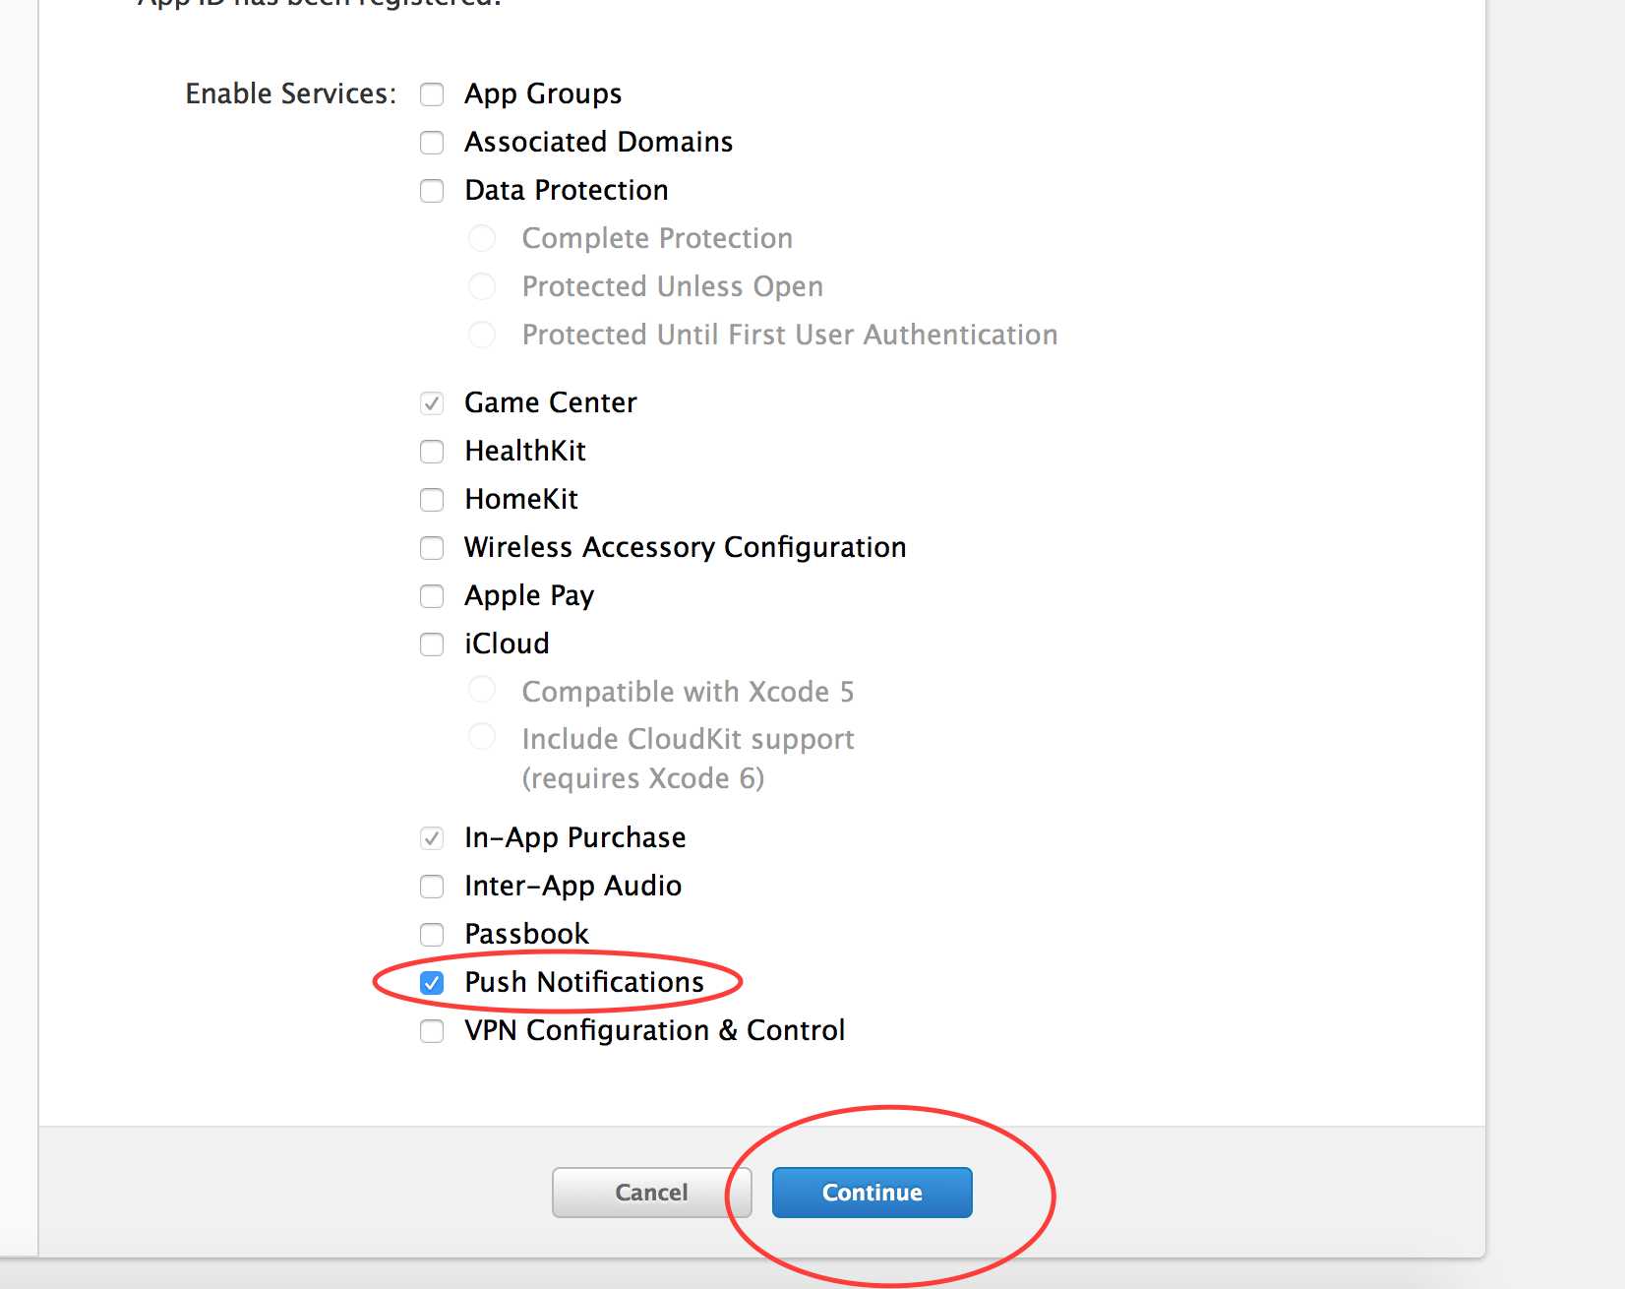Screen dimensions: 1625x1289
Task: Uncheck the Push Notifications checkbox
Action: (432, 982)
